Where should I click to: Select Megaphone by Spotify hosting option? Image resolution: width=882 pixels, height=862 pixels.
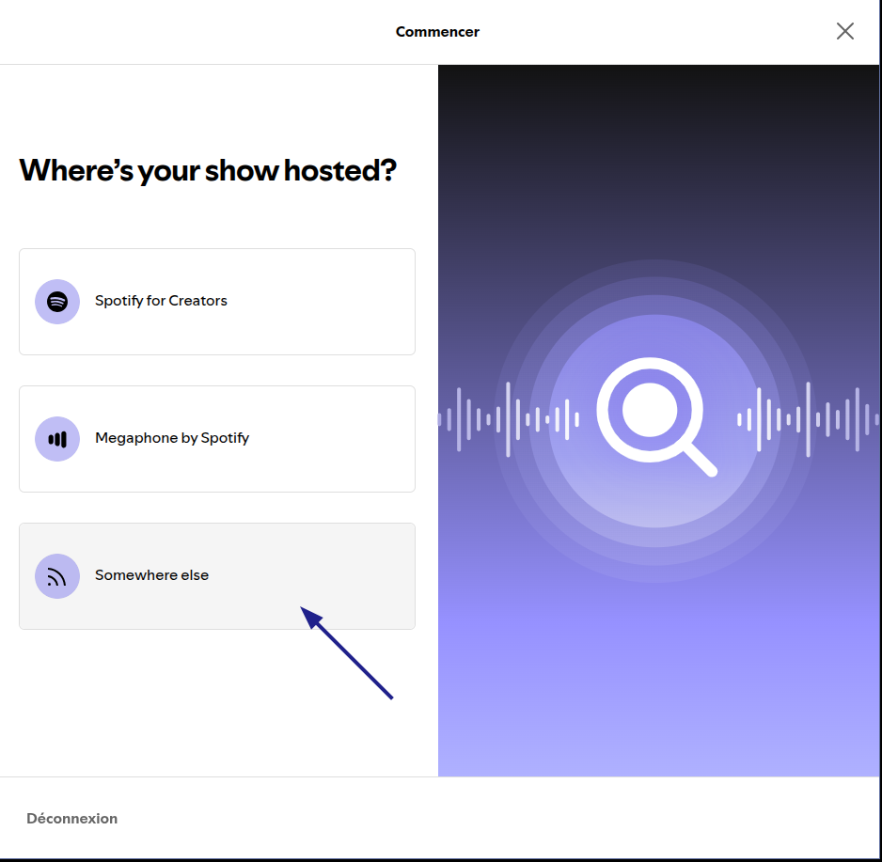pyautogui.click(x=217, y=439)
